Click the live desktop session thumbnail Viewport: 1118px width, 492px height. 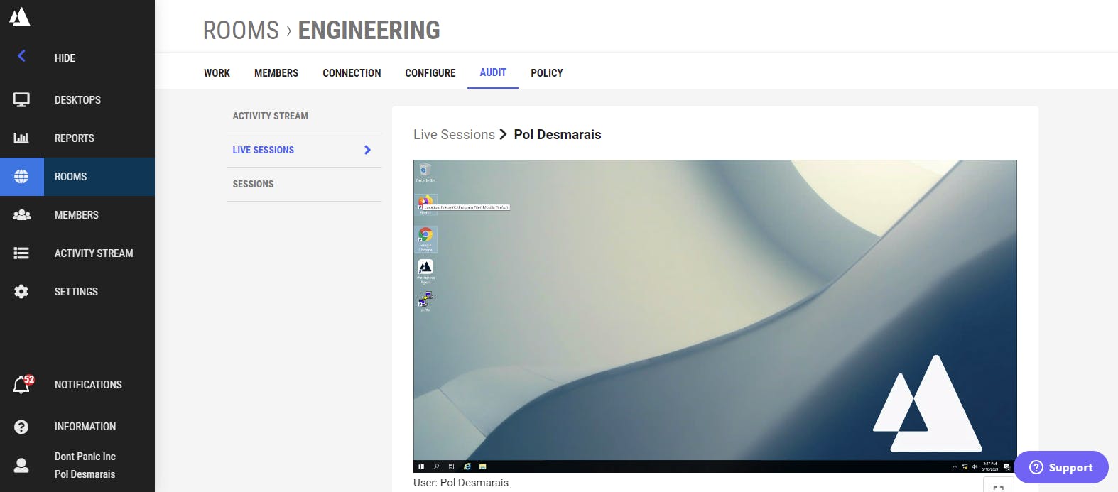pos(715,316)
